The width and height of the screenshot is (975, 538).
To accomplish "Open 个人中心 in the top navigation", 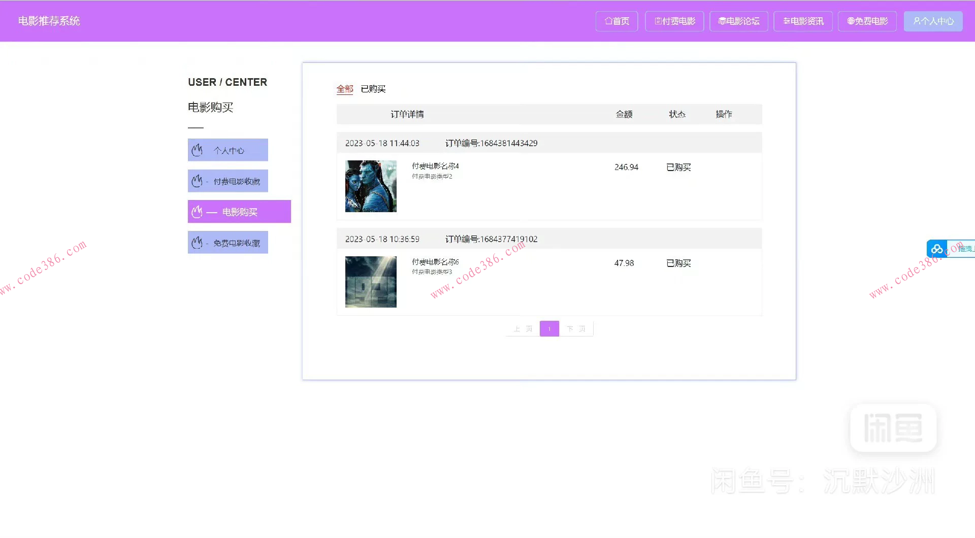I will pyautogui.click(x=933, y=21).
